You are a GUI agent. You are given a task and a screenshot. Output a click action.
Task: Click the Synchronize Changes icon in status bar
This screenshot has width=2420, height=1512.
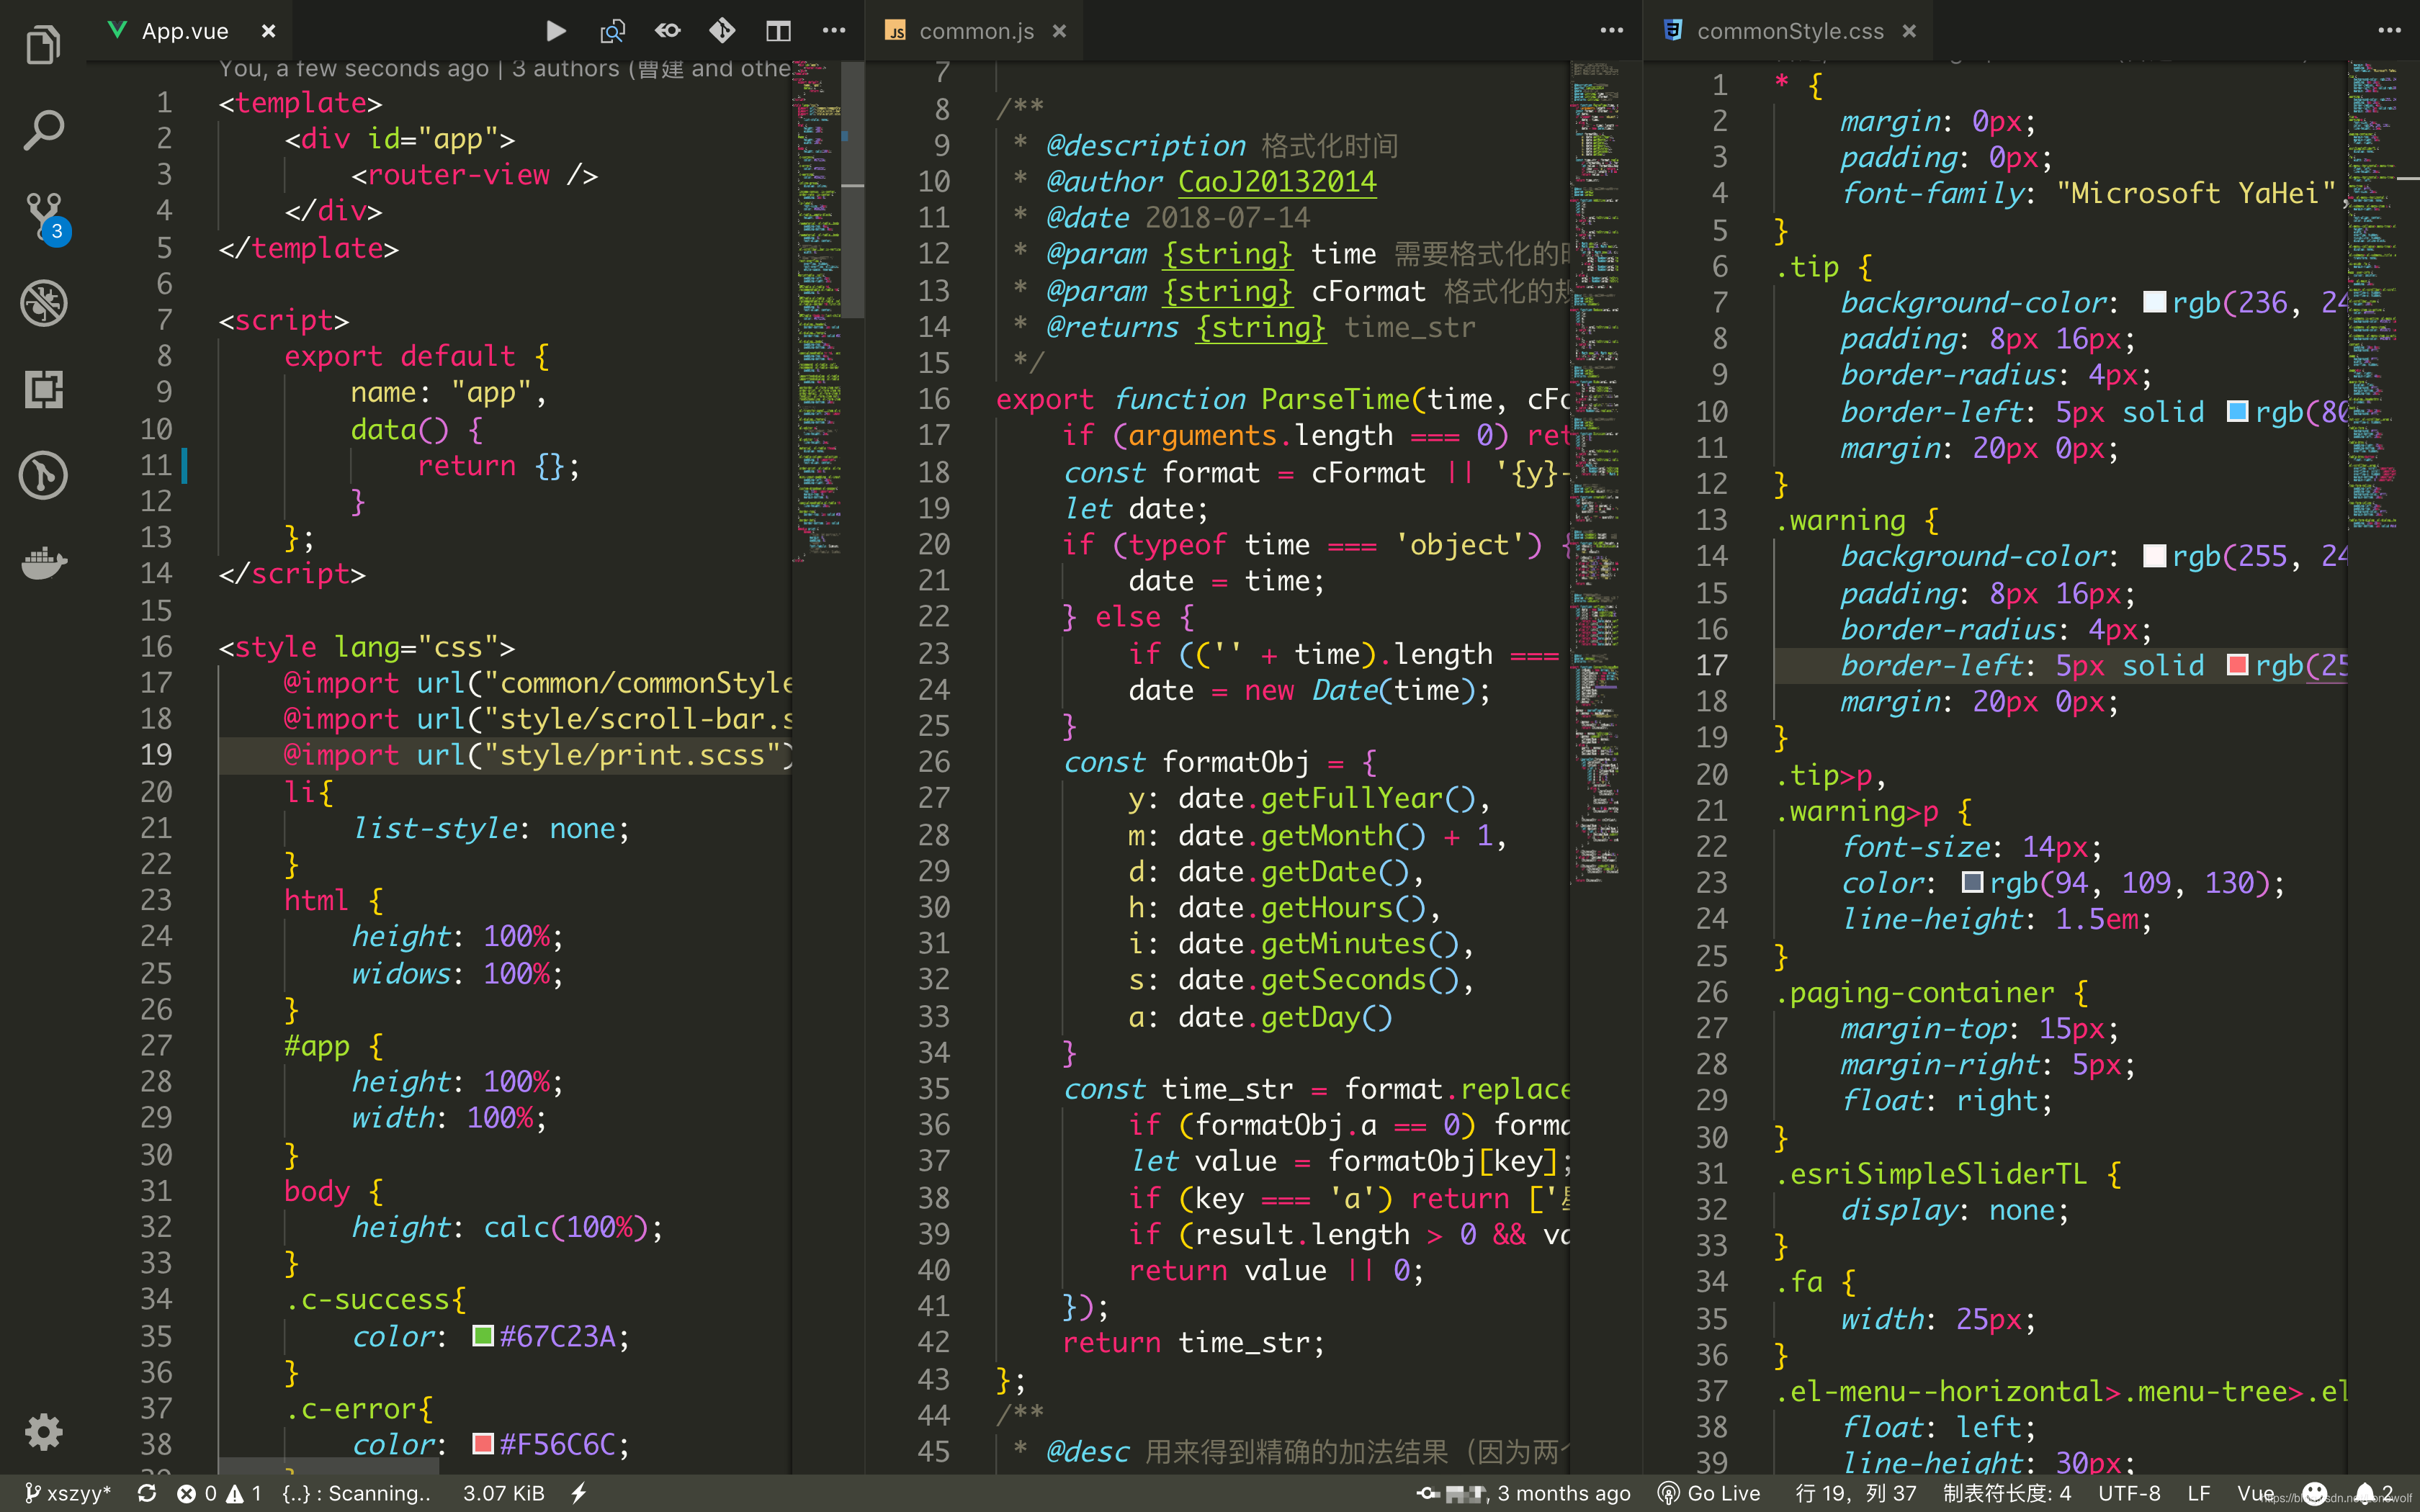pyautogui.click(x=147, y=1493)
